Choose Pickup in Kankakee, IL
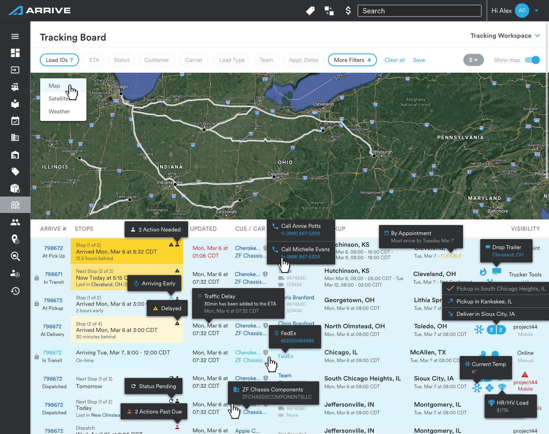Screen dimensions: 549x434 click(496, 301)
